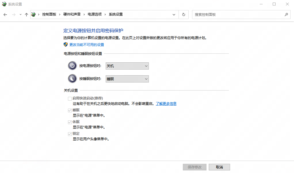Click the power options icon in address bar
The image size is (294, 173).
pos(34,14)
